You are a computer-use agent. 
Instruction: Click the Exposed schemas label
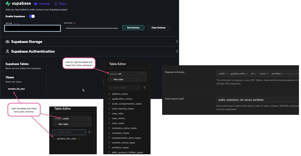175,72
